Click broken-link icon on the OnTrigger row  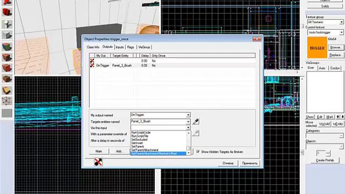click(92, 65)
